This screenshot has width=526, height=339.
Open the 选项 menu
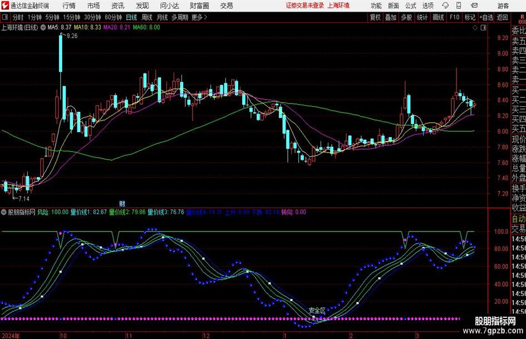(x=427, y=6)
